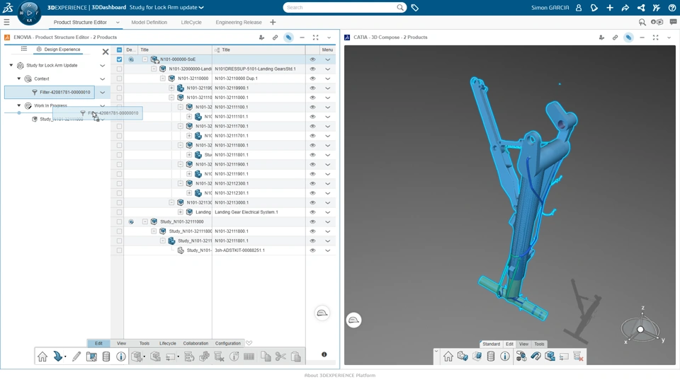Open Simon GARCIA's user profile icon

pos(579,7)
